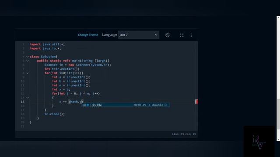Click line number 15 in the gutter
This screenshot has height=157, width=280.
[22, 102]
